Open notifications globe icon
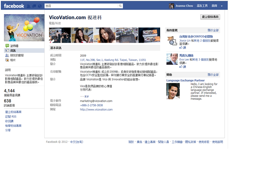This screenshot has height=192, width=256. point(40,6)
